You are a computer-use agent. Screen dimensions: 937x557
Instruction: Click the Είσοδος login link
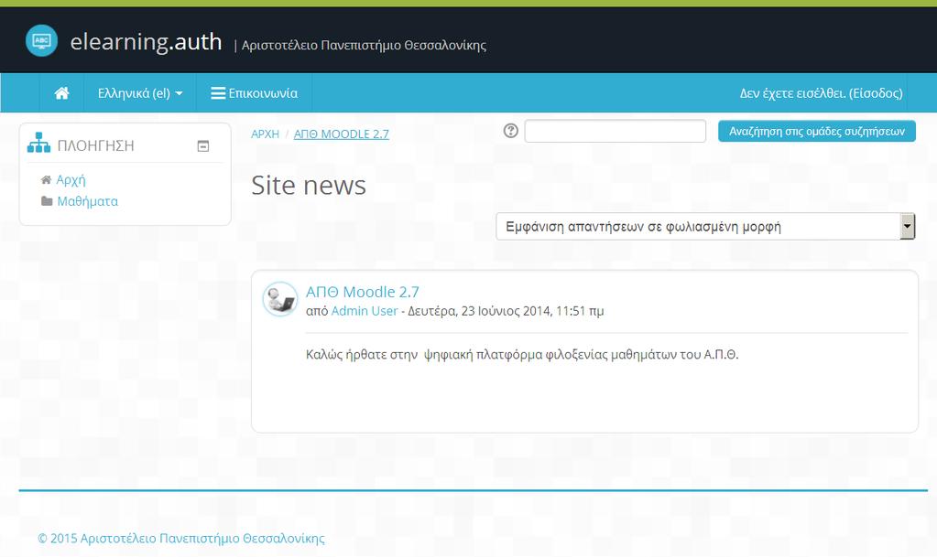click(877, 93)
